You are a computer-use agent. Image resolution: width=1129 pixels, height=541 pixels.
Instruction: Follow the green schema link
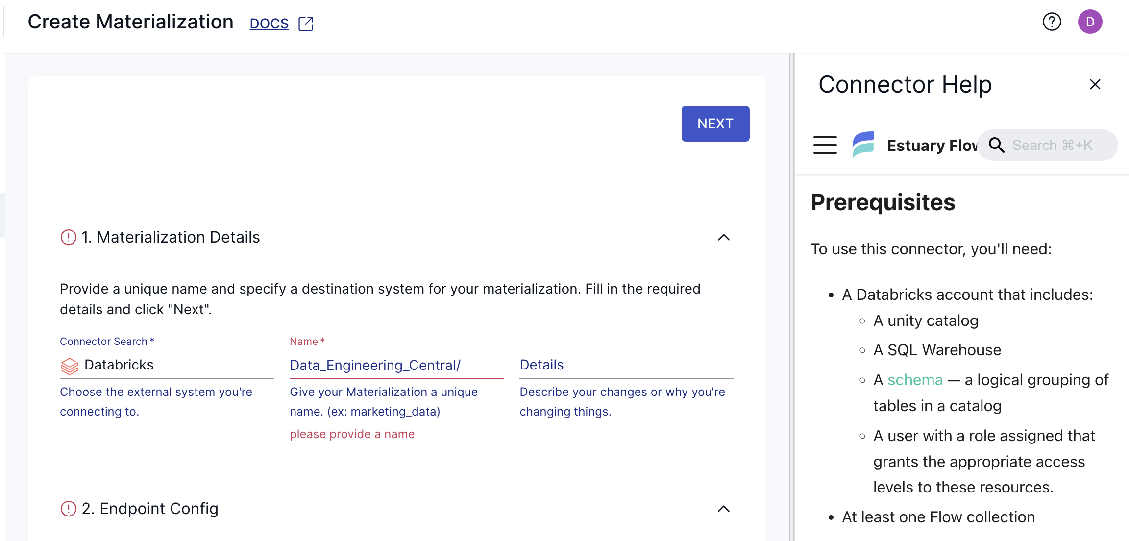[x=915, y=380]
